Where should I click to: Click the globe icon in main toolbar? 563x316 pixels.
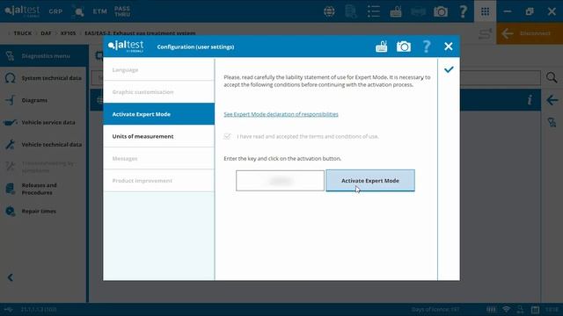coord(329,11)
